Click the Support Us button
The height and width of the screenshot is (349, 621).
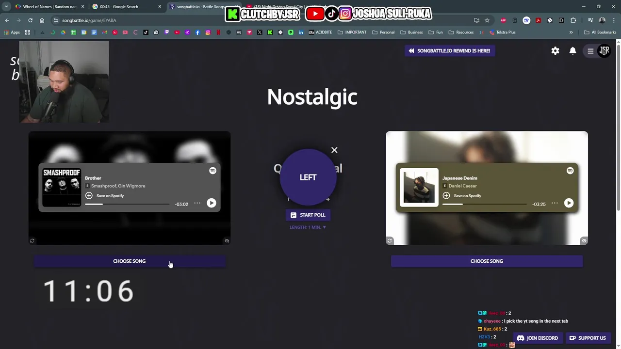(588, 338)
